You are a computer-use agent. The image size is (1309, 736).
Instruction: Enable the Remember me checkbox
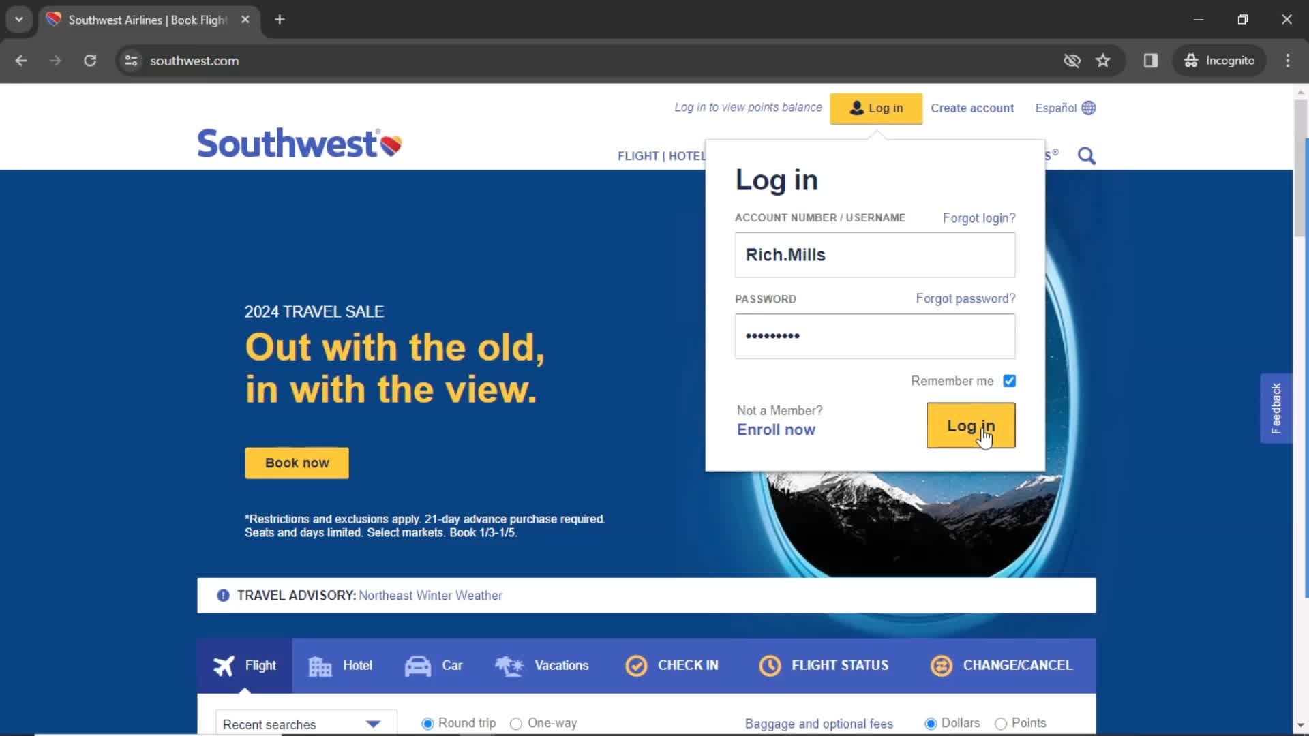(1009, 380)
